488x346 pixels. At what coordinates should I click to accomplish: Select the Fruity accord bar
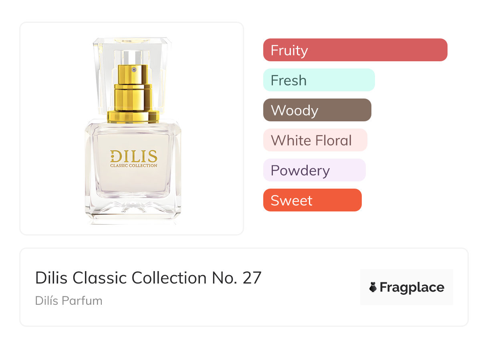(x=355, y=50)
